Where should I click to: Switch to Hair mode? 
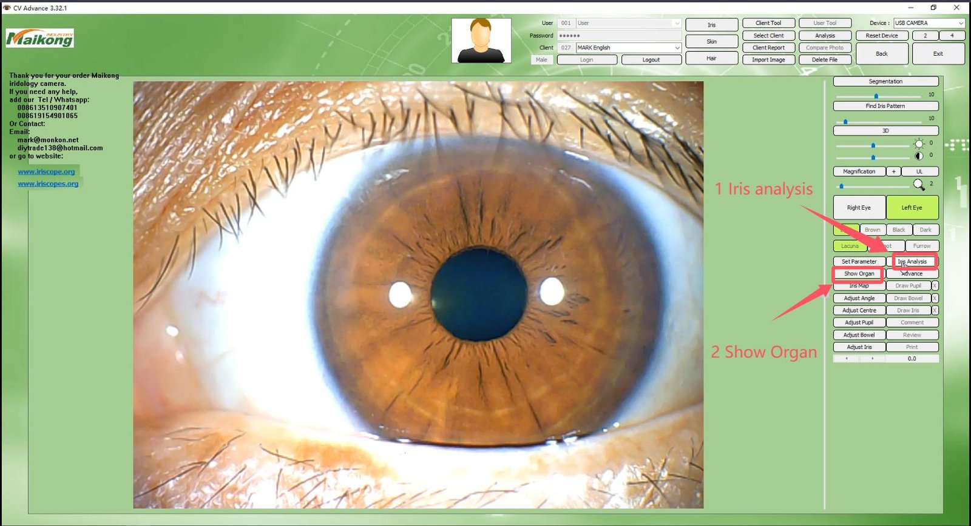pyautogui.click(x=711, y=58)
